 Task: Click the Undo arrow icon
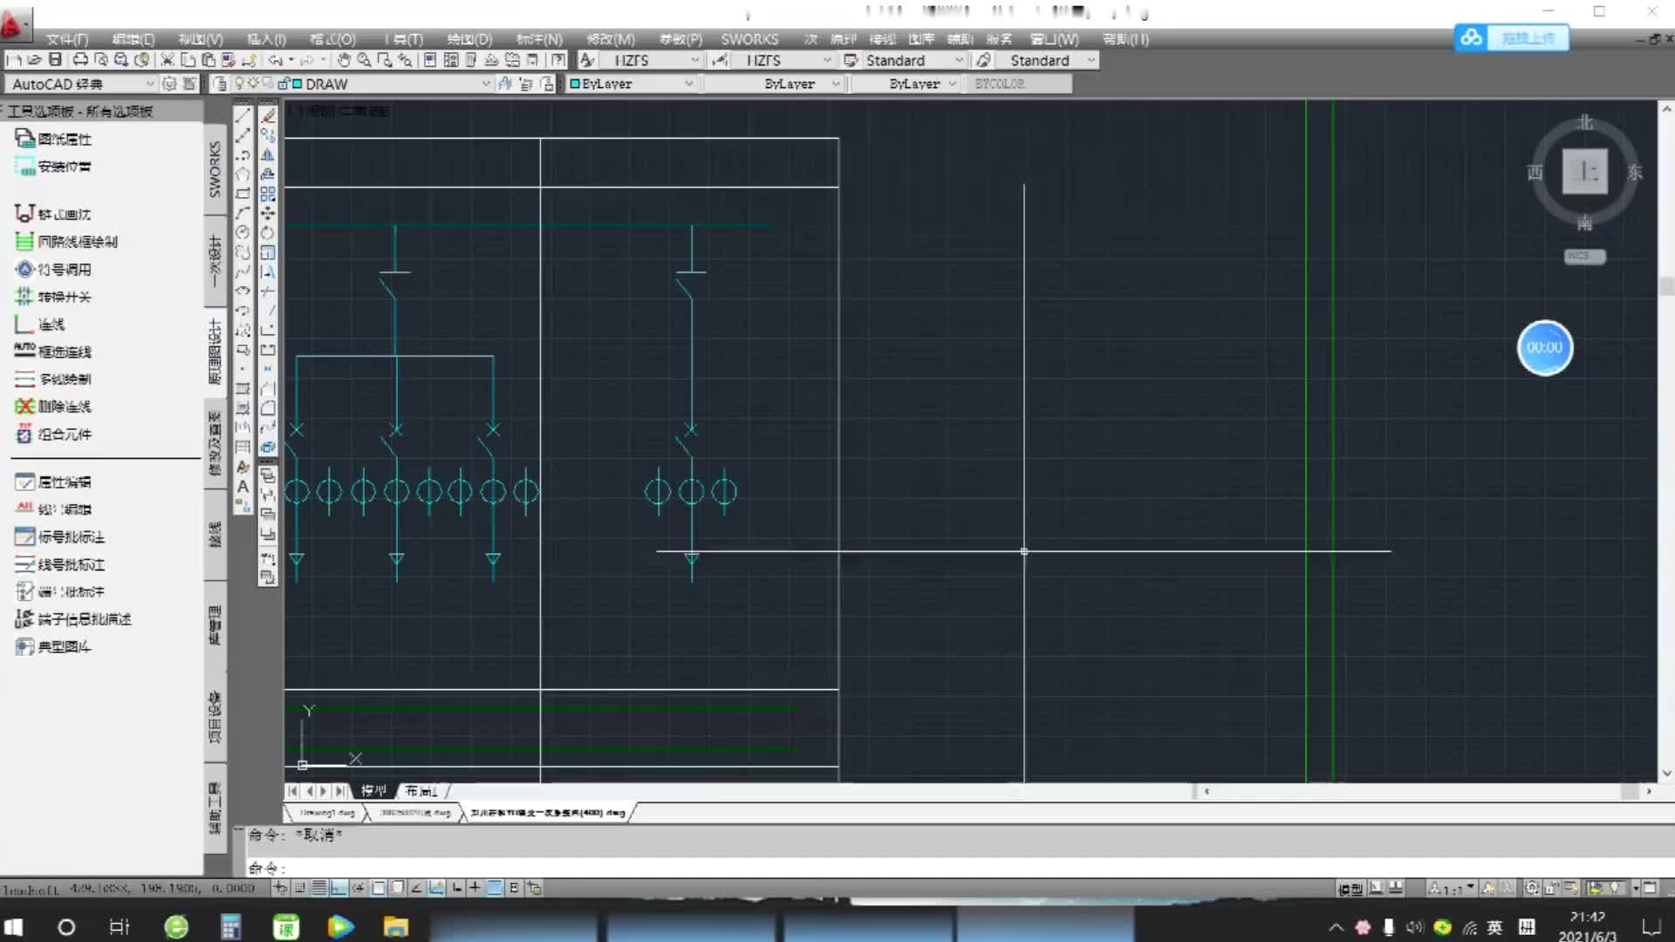275,59
